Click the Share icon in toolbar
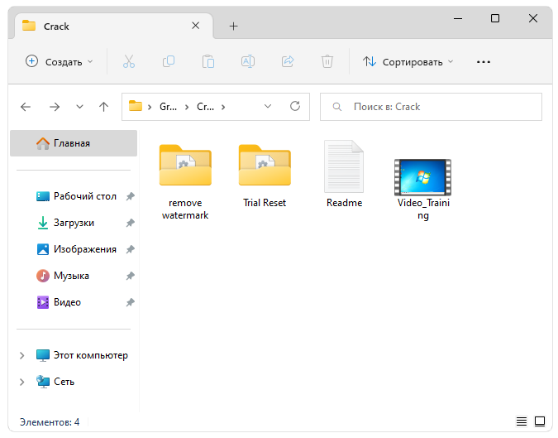This screenshot has height=438, width=558. click(x=288, y=61)
